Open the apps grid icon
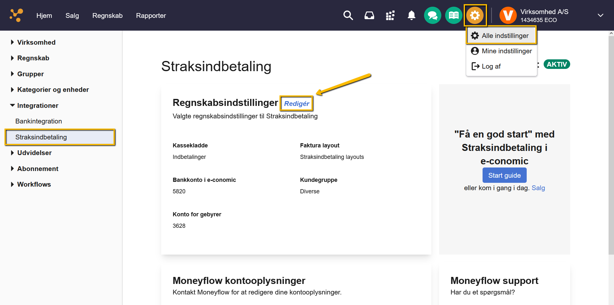The width and height of the screenshot is (614, 305). pyautogui.click(x=390, y=15)
